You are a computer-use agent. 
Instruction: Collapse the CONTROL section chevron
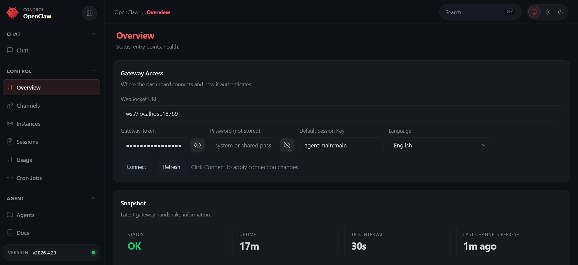pyautogui.click(x=94, y=71)
